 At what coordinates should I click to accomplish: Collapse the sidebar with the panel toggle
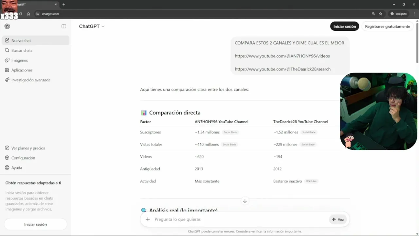(x=64, y=26)
